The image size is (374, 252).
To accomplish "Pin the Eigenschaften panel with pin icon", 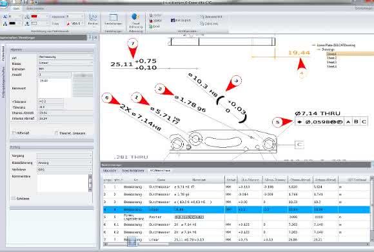I will pyautogui.click(x=90, y=37).
